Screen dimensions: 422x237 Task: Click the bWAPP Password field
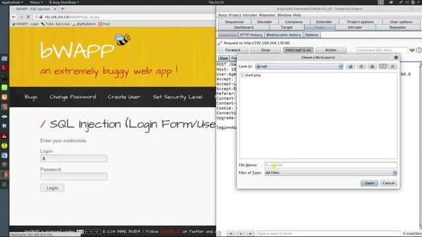pyautogui.click(x=74, y=176)
